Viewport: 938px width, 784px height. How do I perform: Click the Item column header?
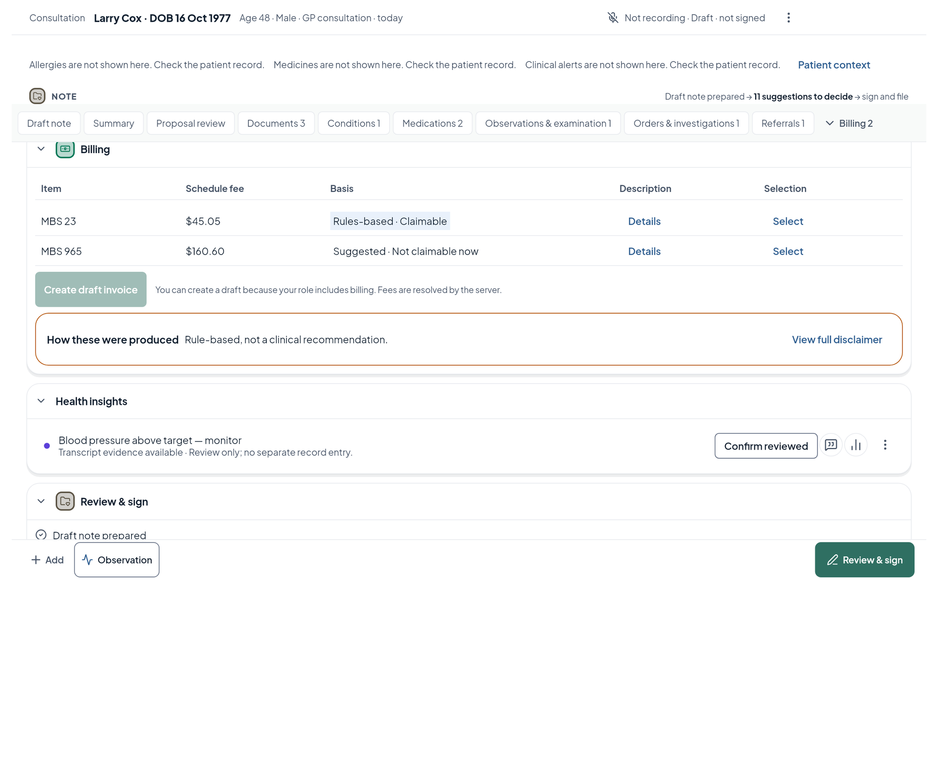(x=51, y=188)
